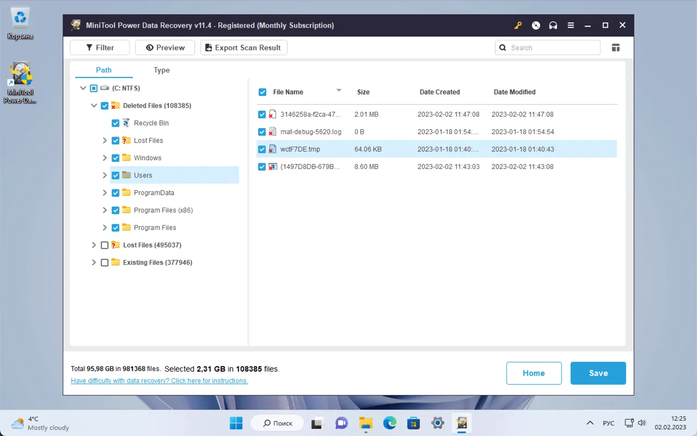Click the wctF7DE.tmp file icon
The width and height of the screenshot is (697, 436).
273,149
